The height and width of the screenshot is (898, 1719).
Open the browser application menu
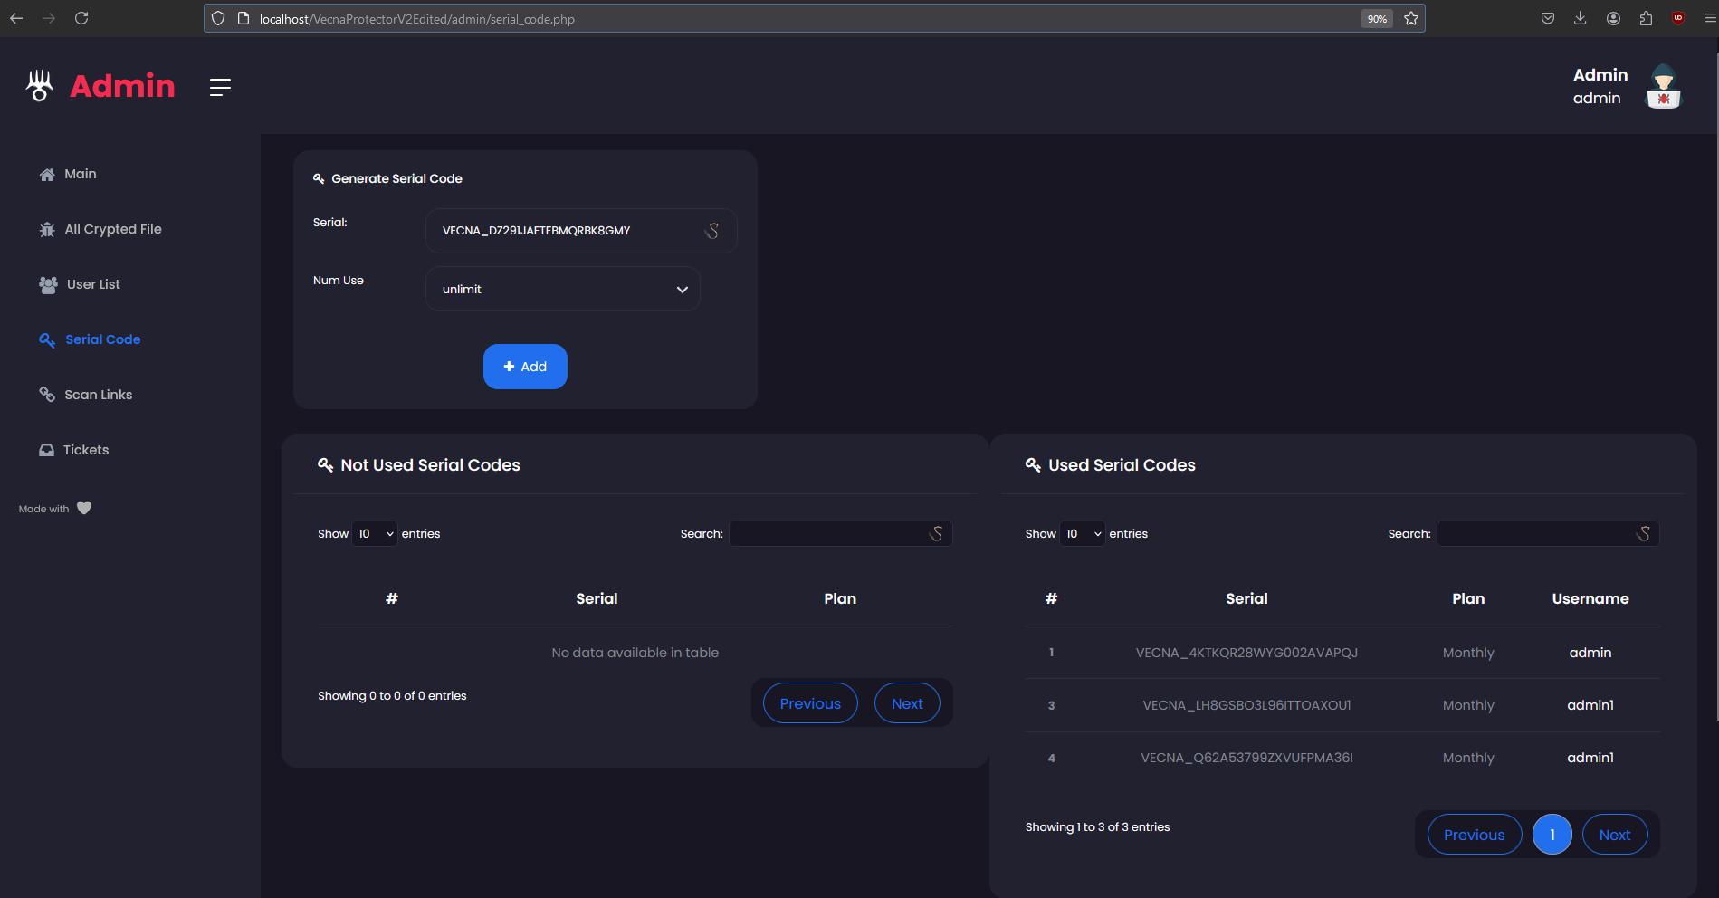tap(1710, 18)
